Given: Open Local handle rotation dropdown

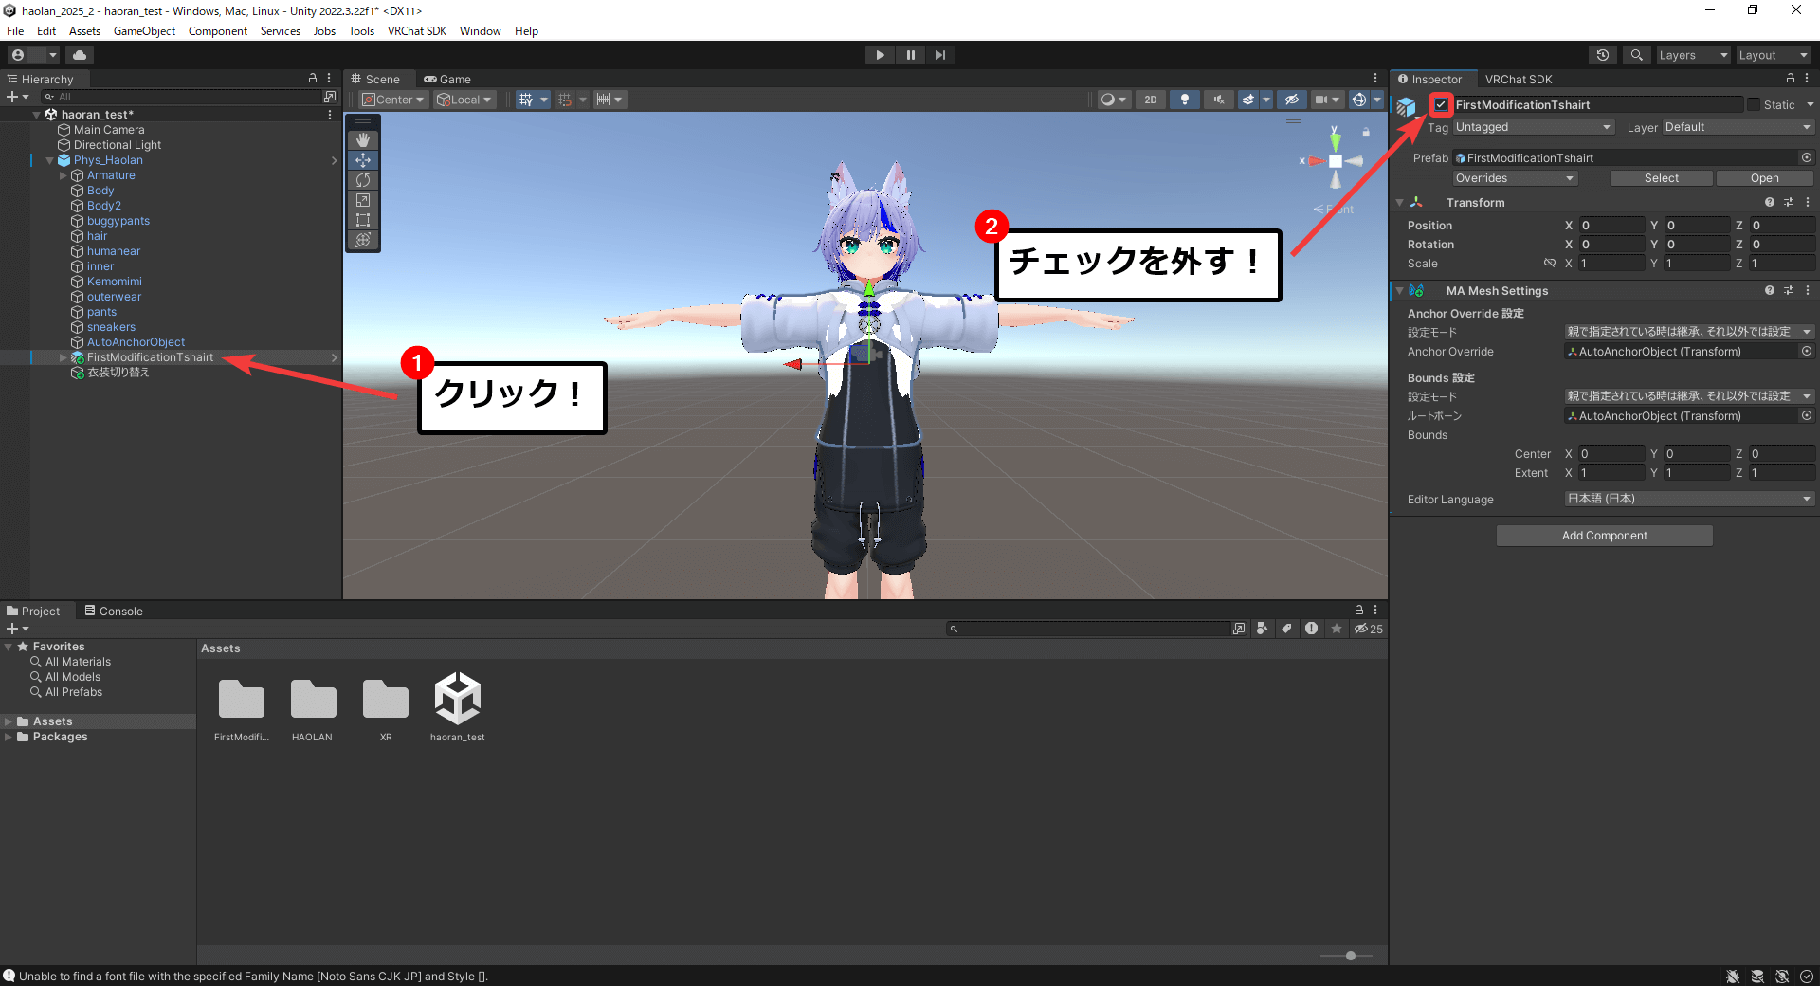Looking at the screenshot, I should [464, 100].
